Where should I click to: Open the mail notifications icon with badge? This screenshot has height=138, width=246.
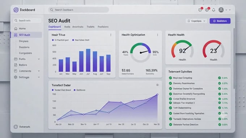pos(200,10)
